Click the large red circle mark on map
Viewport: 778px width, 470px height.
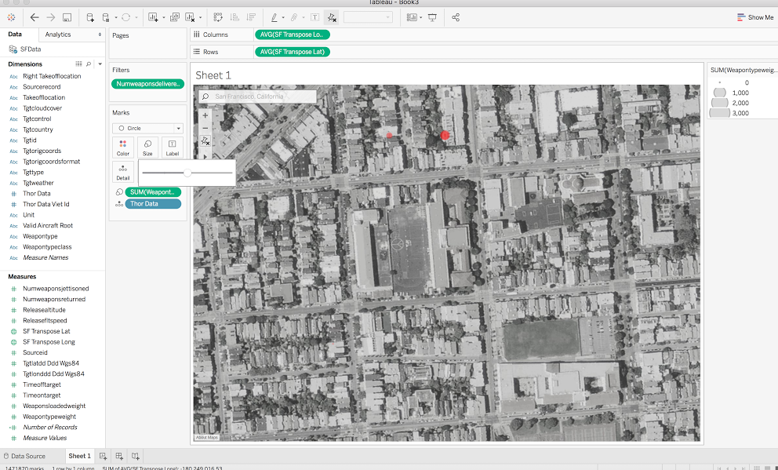click(445, 135)
